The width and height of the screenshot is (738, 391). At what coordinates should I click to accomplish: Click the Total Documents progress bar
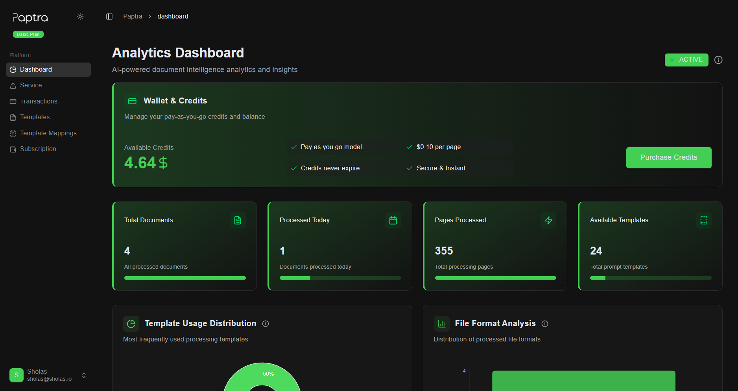click(185, 278)
